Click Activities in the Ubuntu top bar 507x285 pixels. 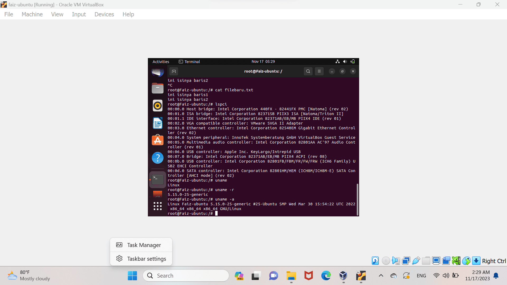[x=161, y=61]
